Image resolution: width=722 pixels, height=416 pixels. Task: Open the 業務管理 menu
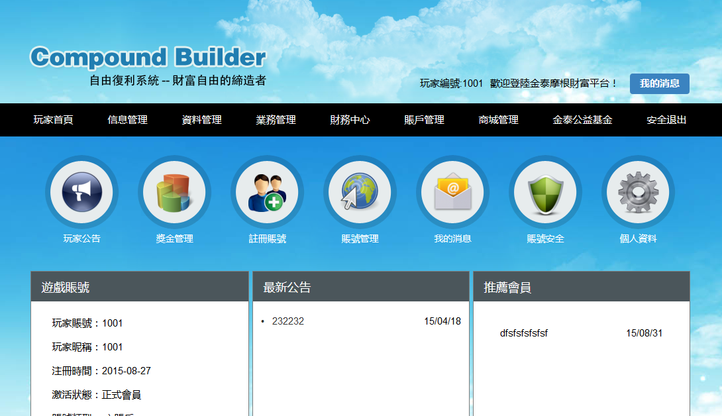276,120
